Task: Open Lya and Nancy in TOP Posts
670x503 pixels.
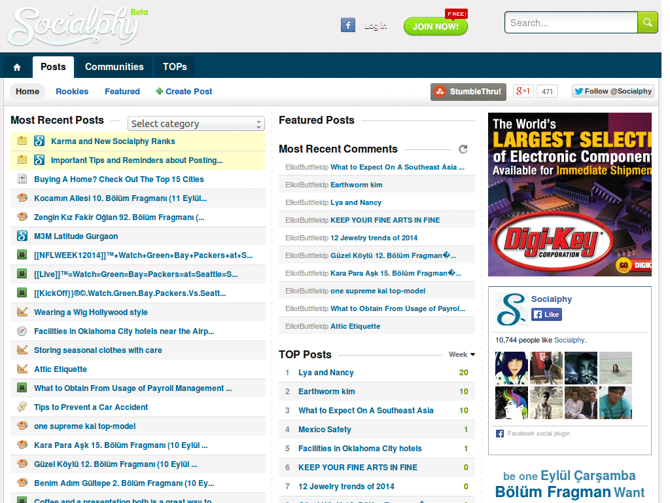Action: tap(326, 372)
